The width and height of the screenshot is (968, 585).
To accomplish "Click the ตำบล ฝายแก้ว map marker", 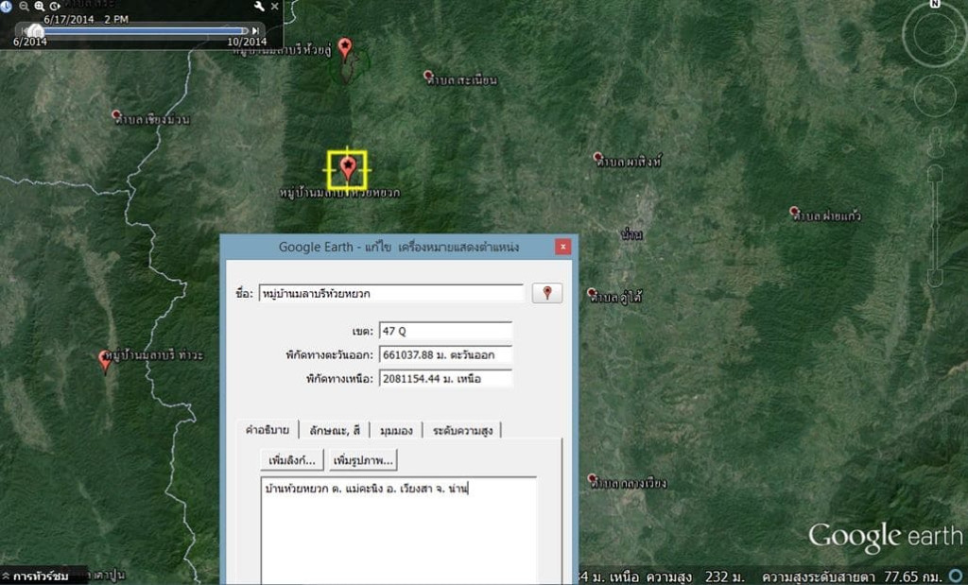I will pos(794,211).
